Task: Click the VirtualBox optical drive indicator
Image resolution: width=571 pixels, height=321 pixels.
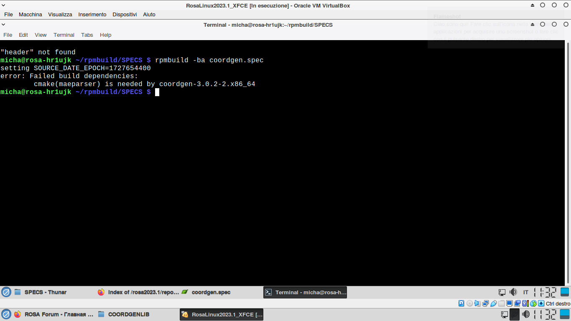Action: point(469,303)
